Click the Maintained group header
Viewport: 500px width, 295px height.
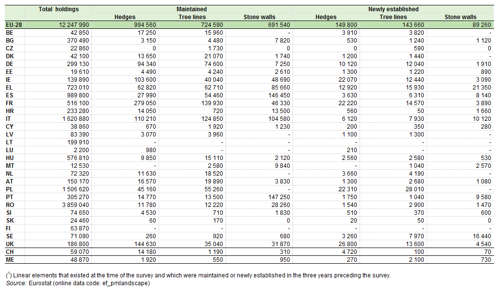192,9
